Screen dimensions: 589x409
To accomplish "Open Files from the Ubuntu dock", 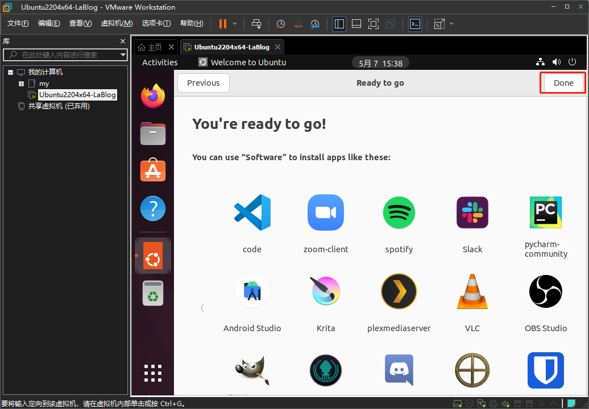I will pyautogui.click(x=153, y=133).
